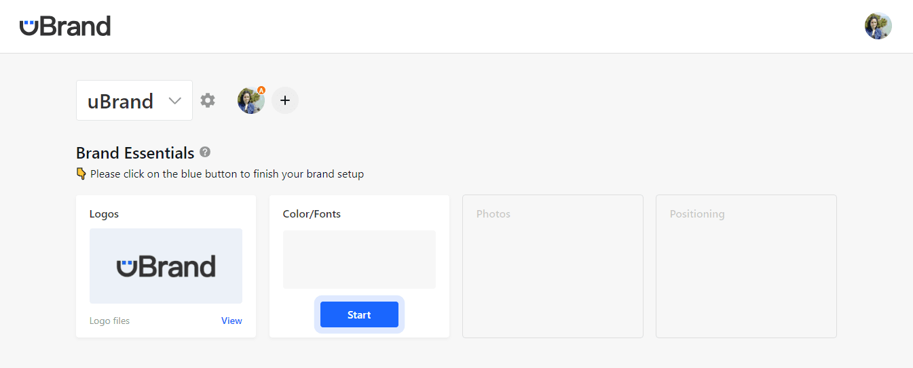
Task: Open the View link for logo files
Action: click(231, 321)
